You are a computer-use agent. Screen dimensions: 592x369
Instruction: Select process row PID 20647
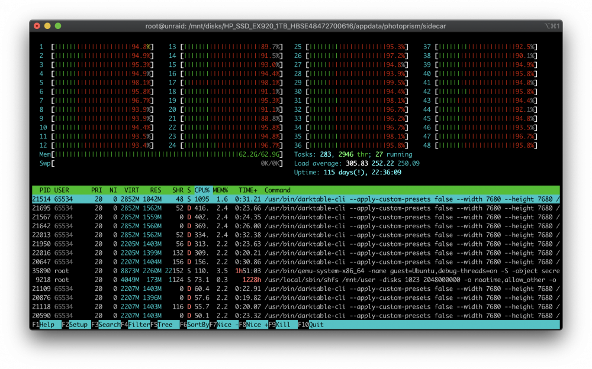[x=295, y=262]
